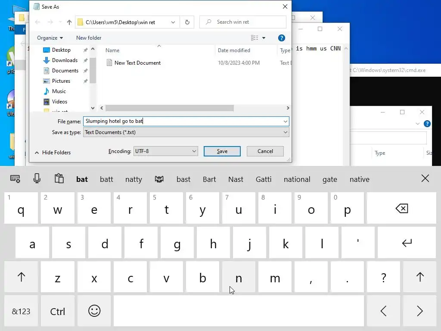Tap the microphone dictation icon
Image resolution: width=441 pixels, height=331 pixels.
click(37, 178)
